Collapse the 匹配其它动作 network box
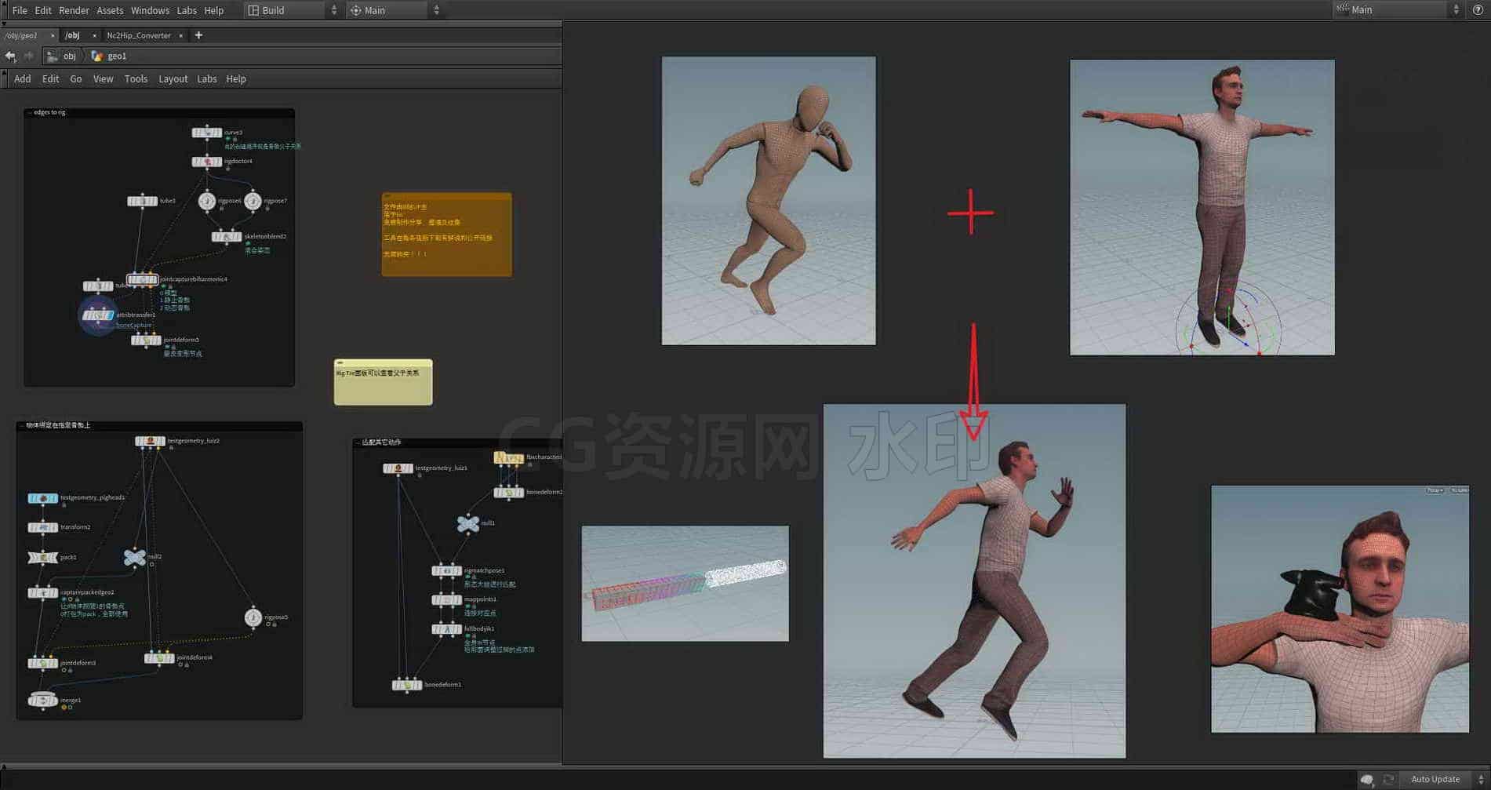The height and width of the screenshot is (790, 1491). (358, 442)
